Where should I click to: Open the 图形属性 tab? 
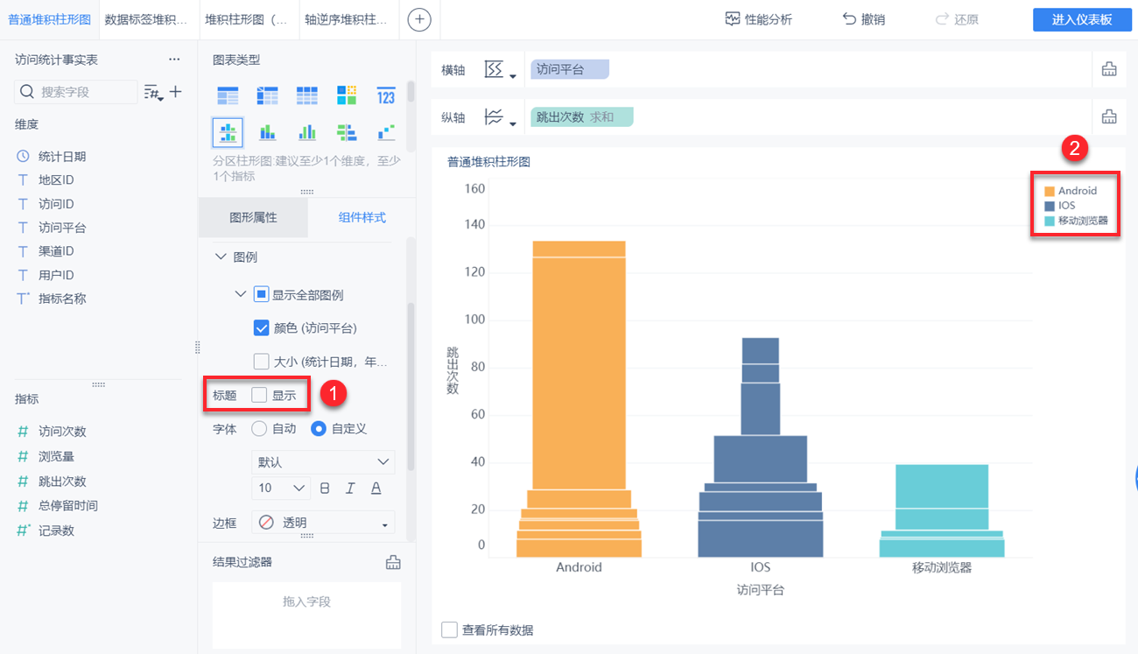click(x=253, y=217)
